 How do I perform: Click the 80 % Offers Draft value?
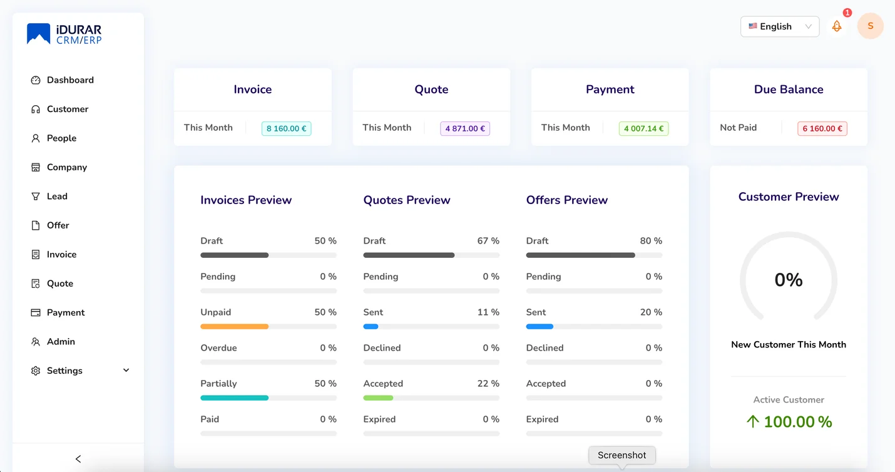point(651,241)
